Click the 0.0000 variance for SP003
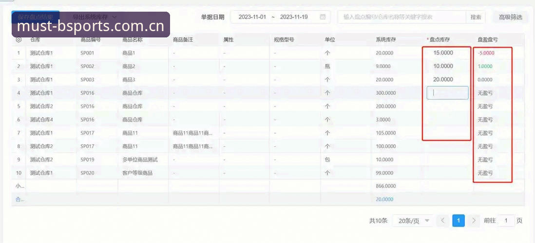This screenshot has width=535, height=243. coord(485,80)
